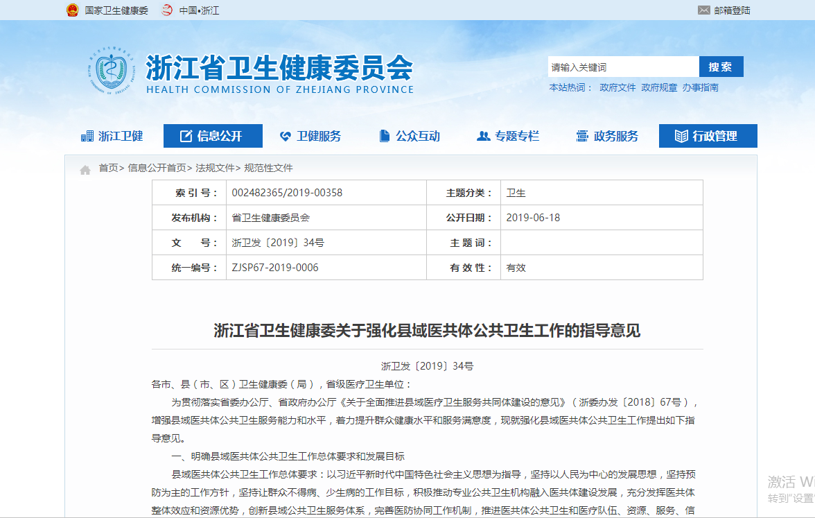Click the people icon beside 专题专栏
The width and height of the screenshot is (815, 518).
[484, 136]
